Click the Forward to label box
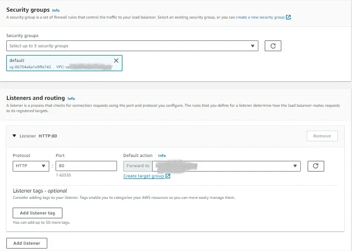This screenshot has height=251, width=352. [137, 166]
